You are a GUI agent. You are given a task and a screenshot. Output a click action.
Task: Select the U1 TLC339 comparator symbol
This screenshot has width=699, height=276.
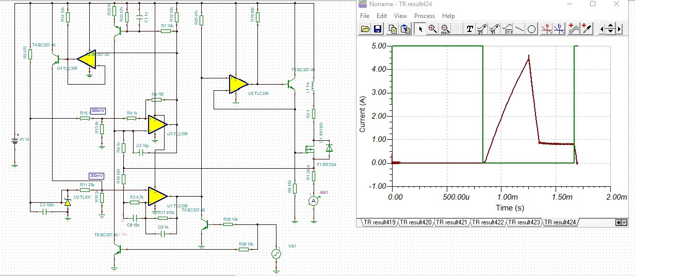[157, 196]
